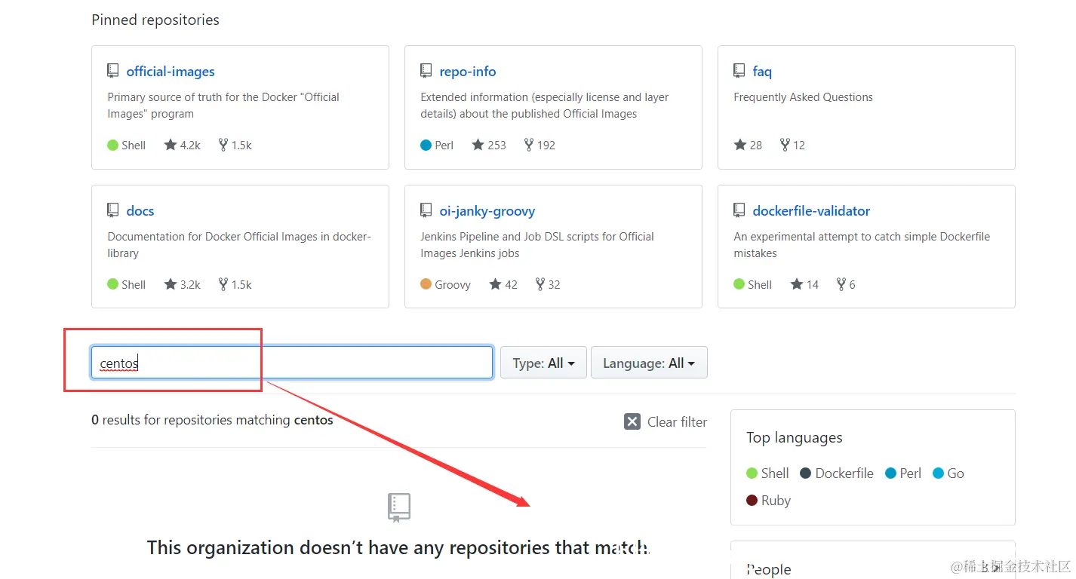View the 14 stars of dockerfile-validator

(x=804, y=284)
